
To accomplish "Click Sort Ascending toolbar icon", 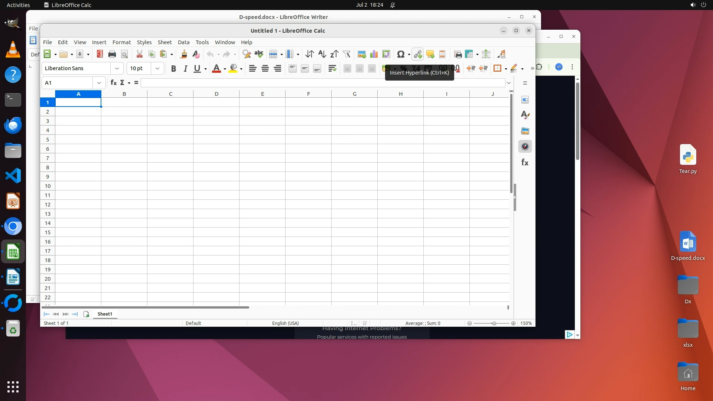I will coord(322,54).
